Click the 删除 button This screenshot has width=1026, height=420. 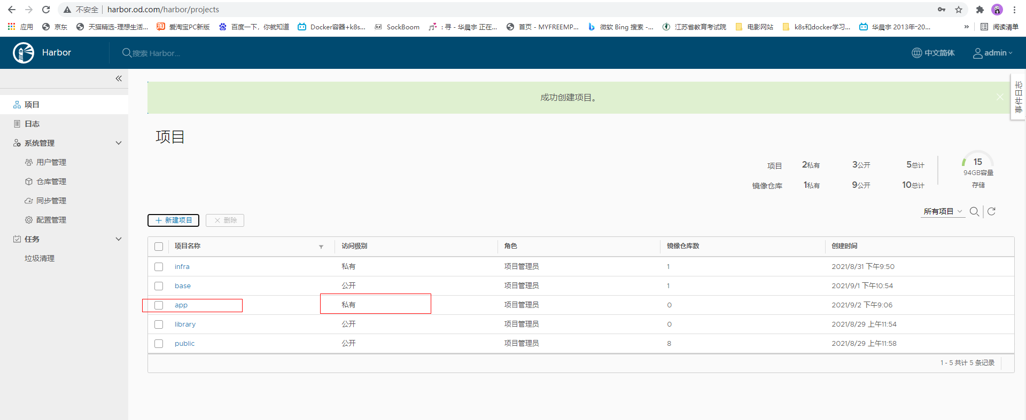(x=225, y=220)
